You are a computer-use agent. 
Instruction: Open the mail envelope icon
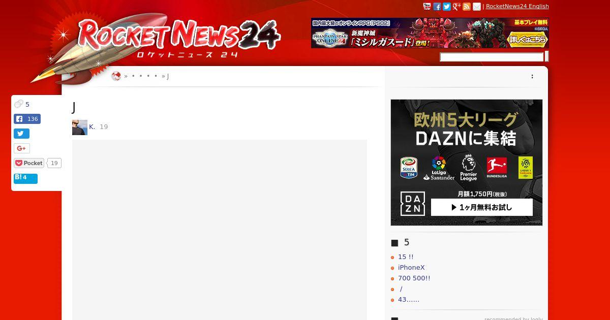(477, 6)
